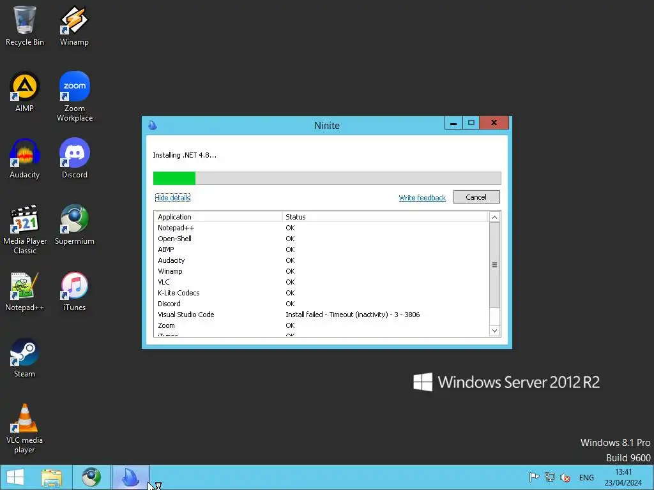Viewport: 654px width, 490px height.
Task: Click the list scrollbar up arrow
Action: point(494,217)
